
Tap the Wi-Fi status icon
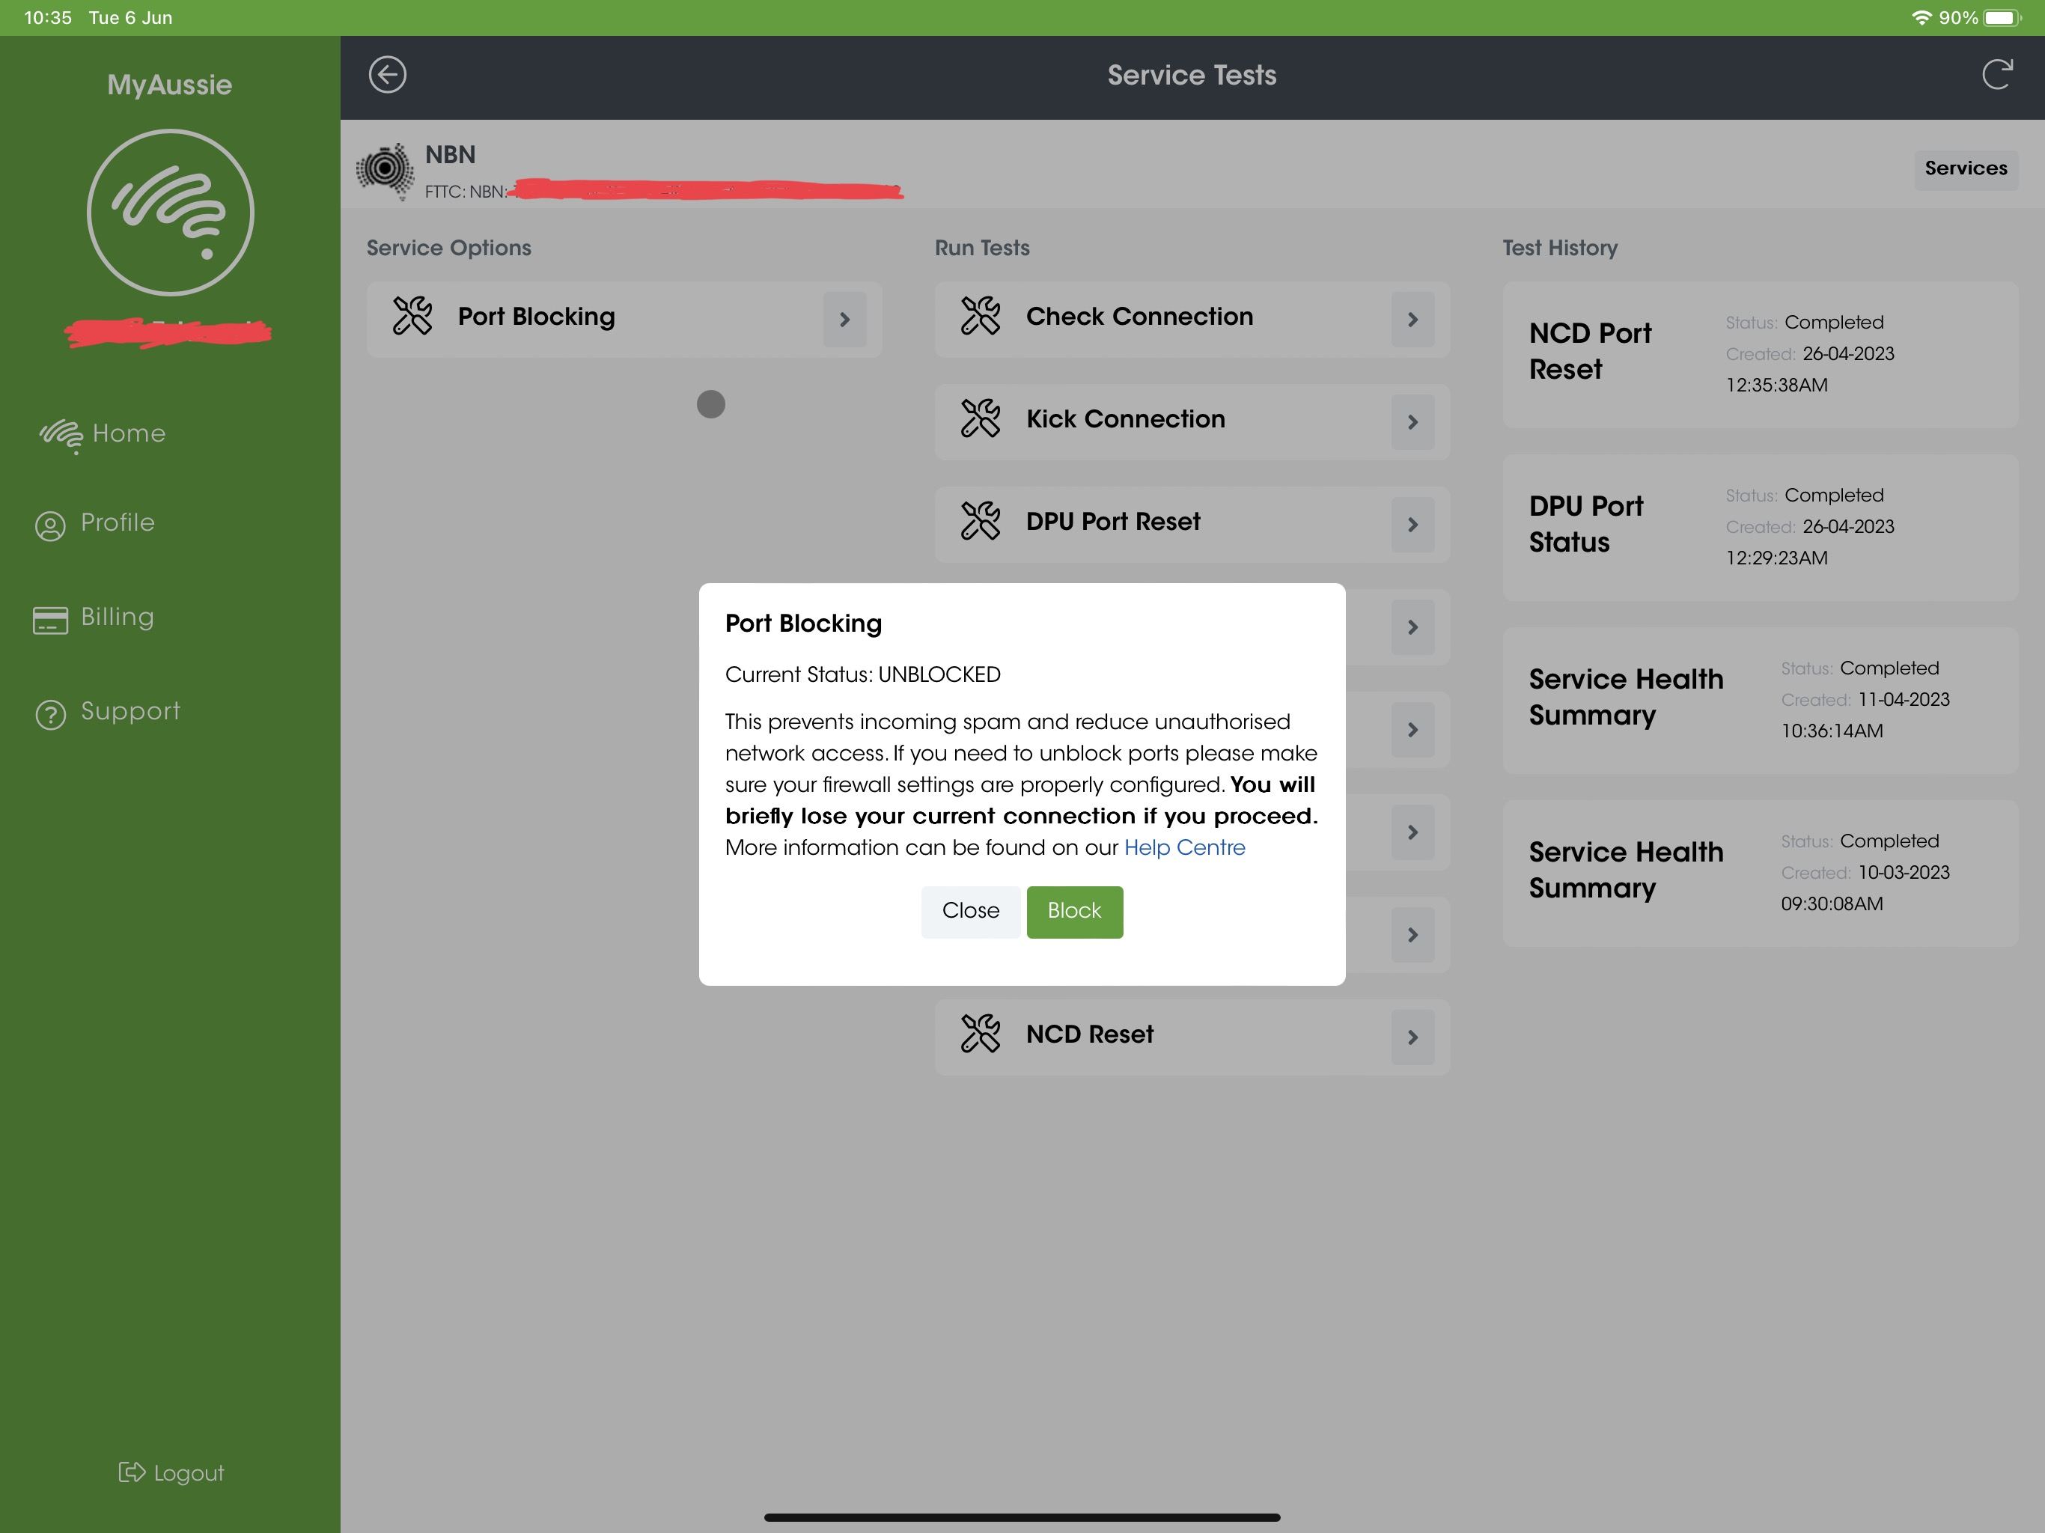tap(1921, 17)
